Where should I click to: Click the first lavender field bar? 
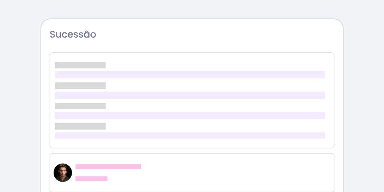[x=190, y=75]
